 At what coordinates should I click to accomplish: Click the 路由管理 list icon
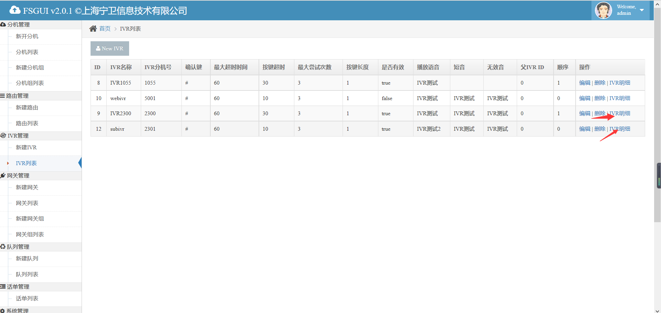tap(3, 96)
